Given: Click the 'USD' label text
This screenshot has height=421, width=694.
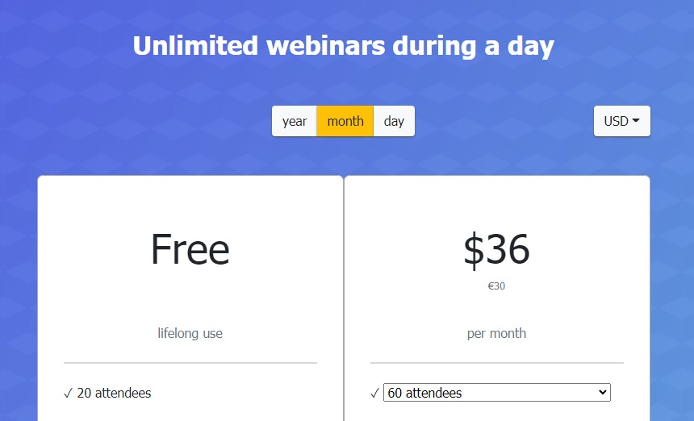Looking at the screenshot, I should pos(616,121).
